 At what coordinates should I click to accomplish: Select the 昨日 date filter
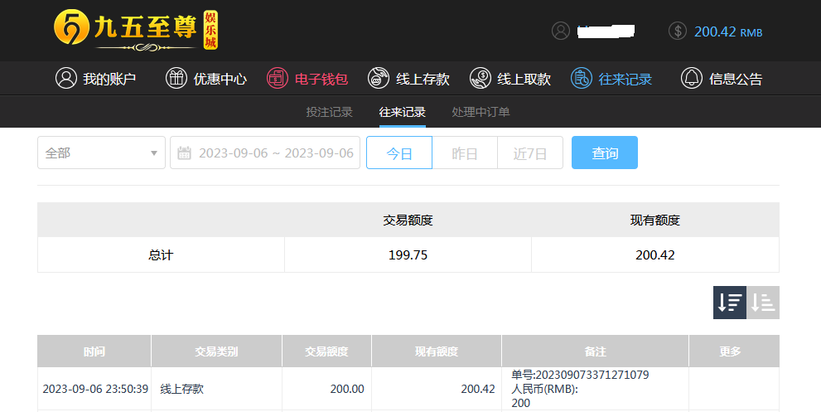click(465, 153)
